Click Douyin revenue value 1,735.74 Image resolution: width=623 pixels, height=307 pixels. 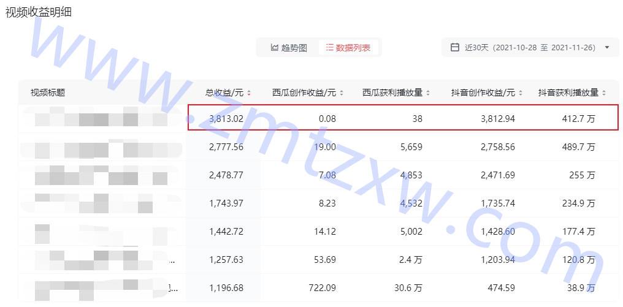click(x=498, y=203)
